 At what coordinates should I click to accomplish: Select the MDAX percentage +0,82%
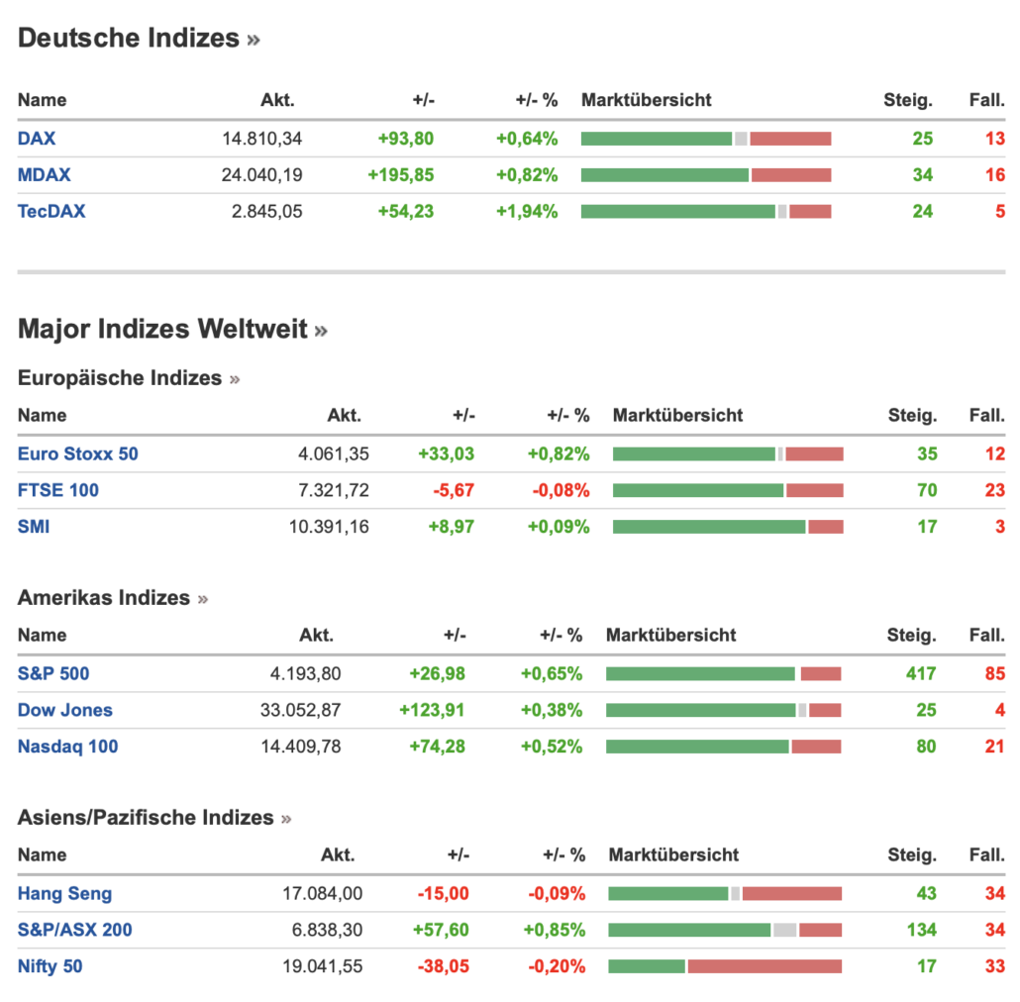[527, 175]
